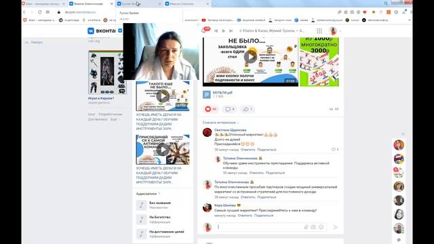The width and height of the screenshot is (434, 244).
Task: Click Светлана Щурикова's comment avatar
Action: click(207, 133)
